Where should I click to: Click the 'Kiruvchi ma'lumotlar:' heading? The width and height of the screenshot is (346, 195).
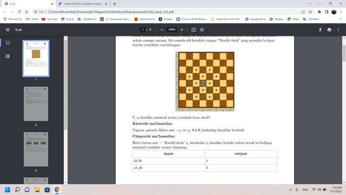click(x=152, y=123)
